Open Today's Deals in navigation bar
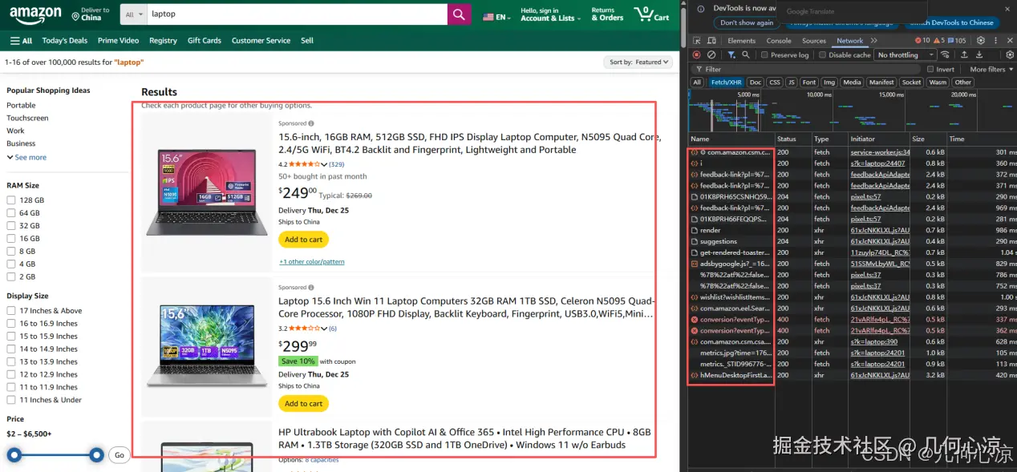 coord(65,40)
